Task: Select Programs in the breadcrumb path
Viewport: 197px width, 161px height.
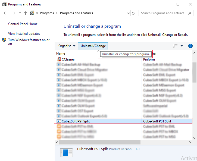Action: tap(47, 13)
